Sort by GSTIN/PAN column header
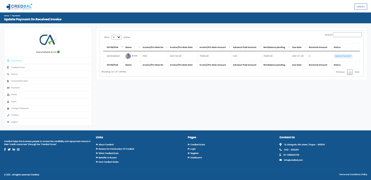Image resolution: width=371 pixels, height=180 pixels. coord(113,47)
